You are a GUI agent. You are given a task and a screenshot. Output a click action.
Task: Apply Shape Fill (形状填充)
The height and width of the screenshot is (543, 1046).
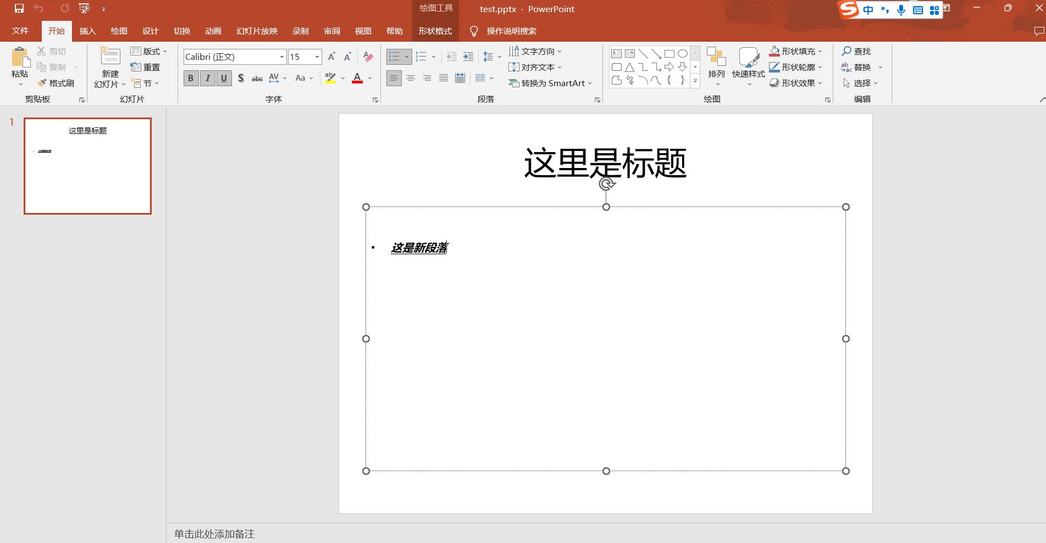click(x=793, y=51)
